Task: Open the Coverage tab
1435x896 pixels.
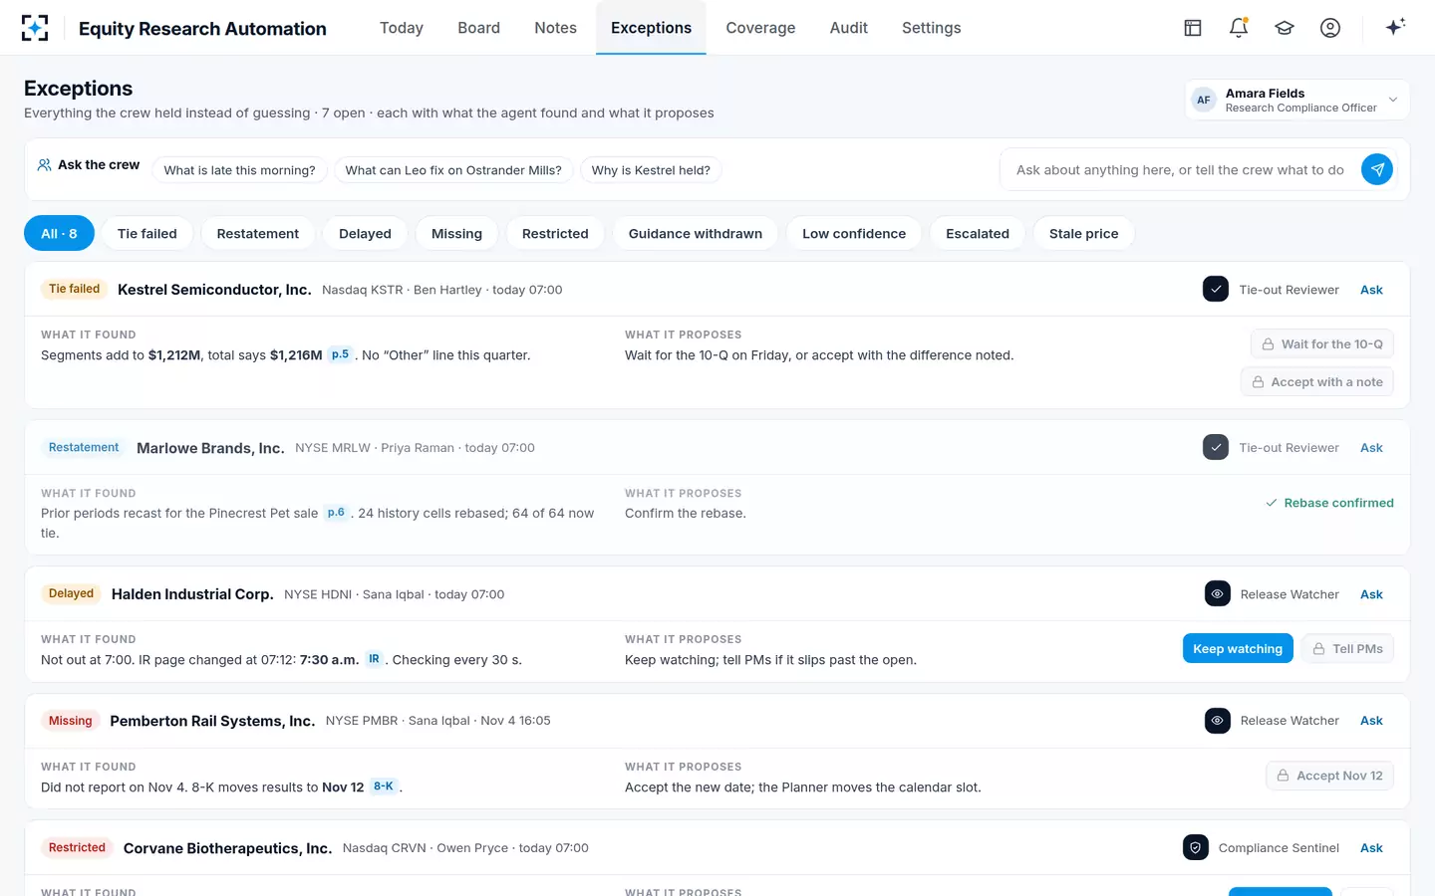Action: click(760, 28)
